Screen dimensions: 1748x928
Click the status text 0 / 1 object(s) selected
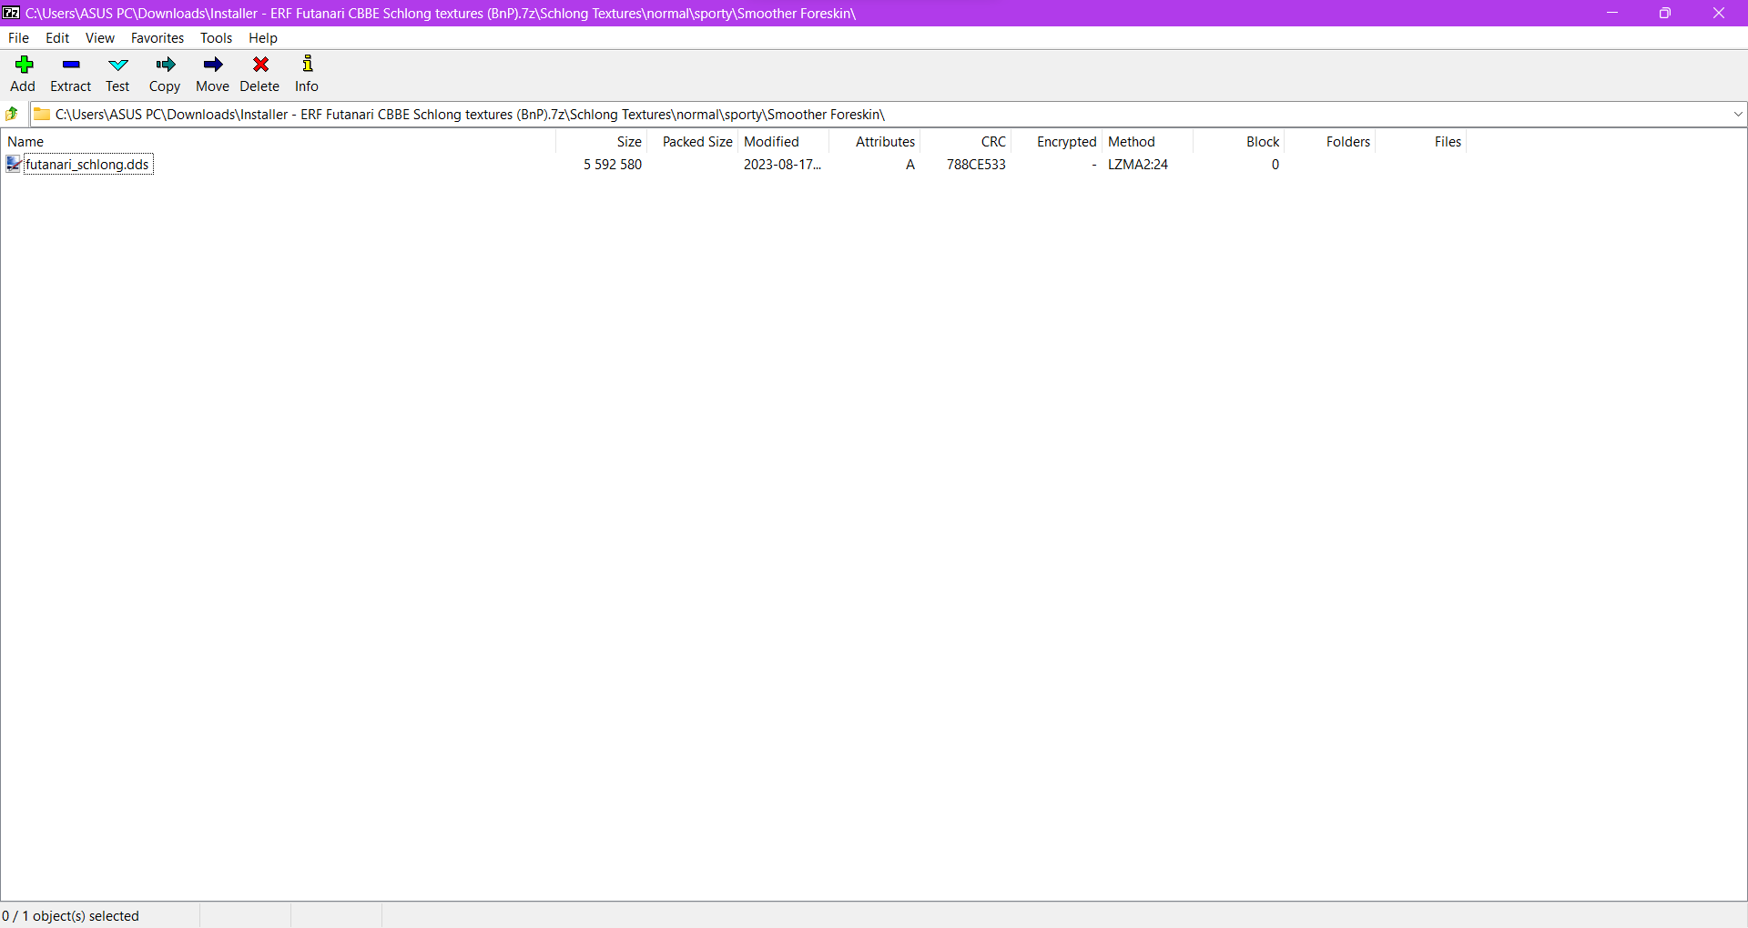70,916
